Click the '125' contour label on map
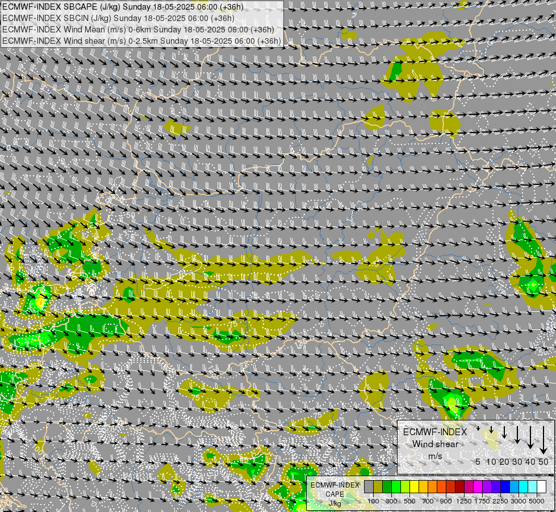 point(302,343)
